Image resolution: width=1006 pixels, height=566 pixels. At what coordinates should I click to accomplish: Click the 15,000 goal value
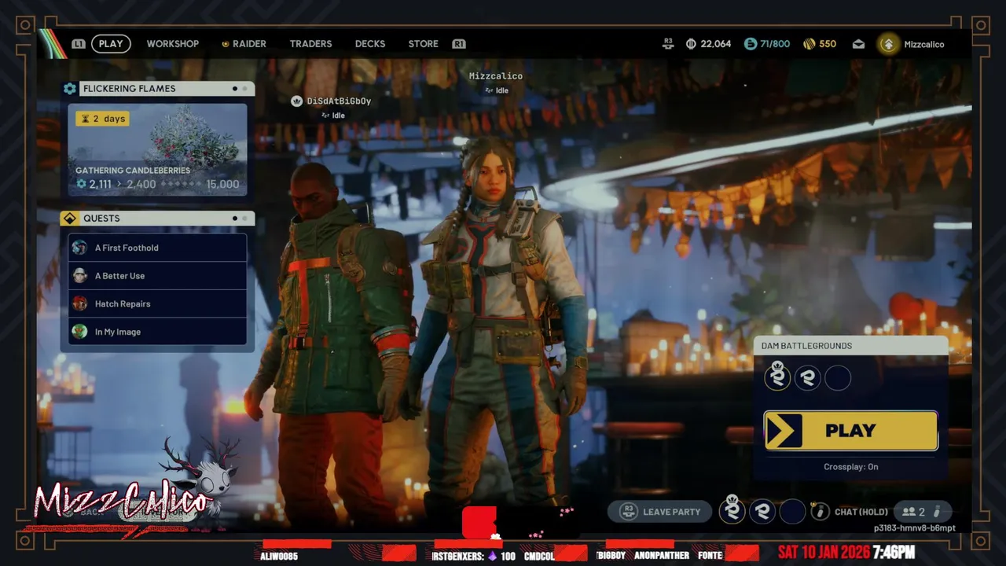[222, 185]
